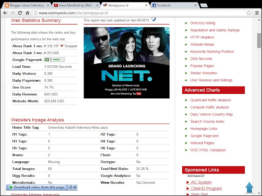
Task: Click the report refresh icon next to Apr-08-2013
Action: click(154, 19)
